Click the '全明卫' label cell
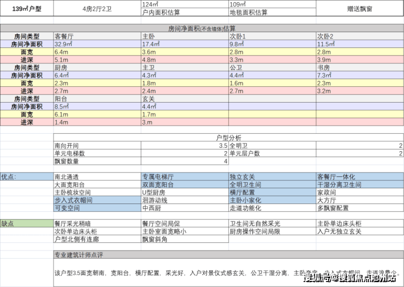The height and width of the screenshot is (287, 404). [272, 145]
